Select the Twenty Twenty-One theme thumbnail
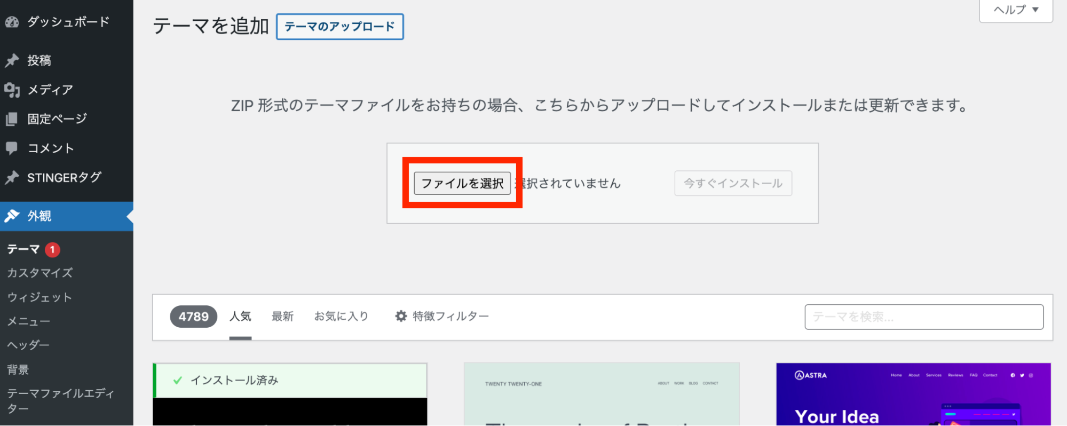This screenshot has width=1067, height=426. [x=602, y=395]
